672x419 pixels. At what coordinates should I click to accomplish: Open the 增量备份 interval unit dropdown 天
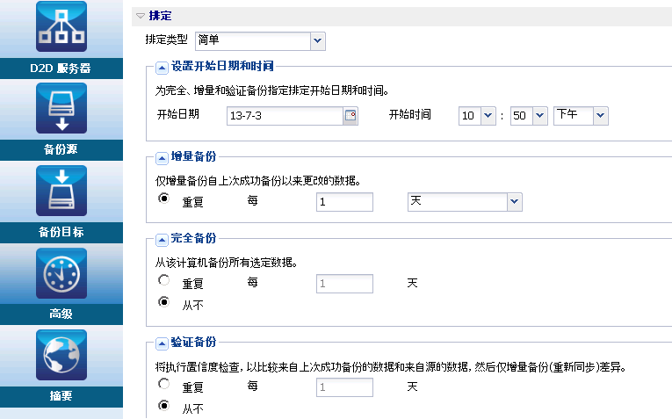pyautogui.click(x=465, y=202)
